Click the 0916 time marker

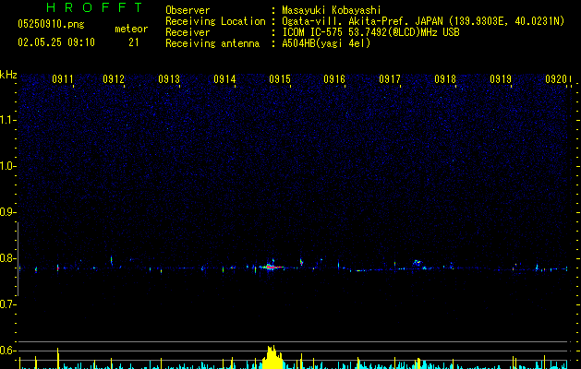[334, 79]
